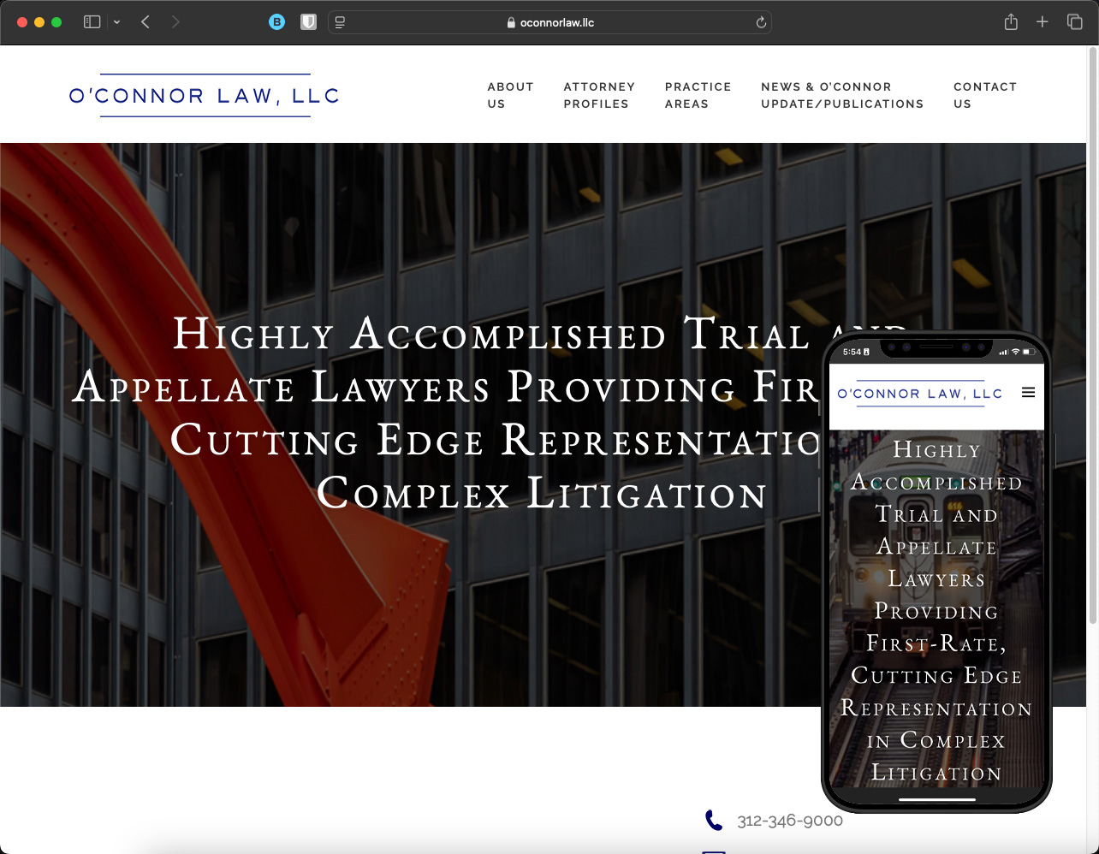Screen dimensions: 1099x854
Task: Go to Practice Areas
Action: 698,95
